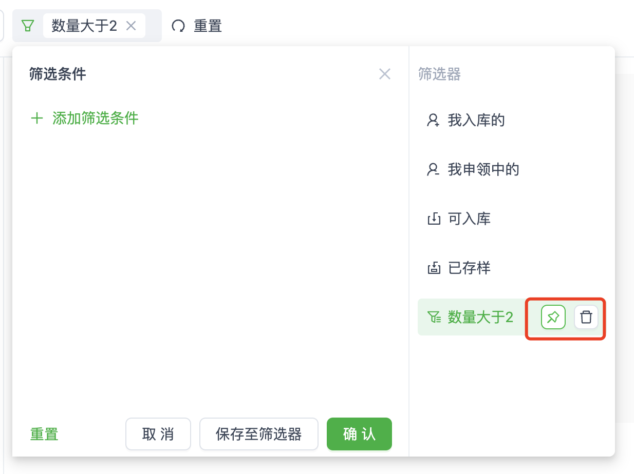Click the person icon beside 我入库的
The image size is (634, 474).
[x=432, y=120]
